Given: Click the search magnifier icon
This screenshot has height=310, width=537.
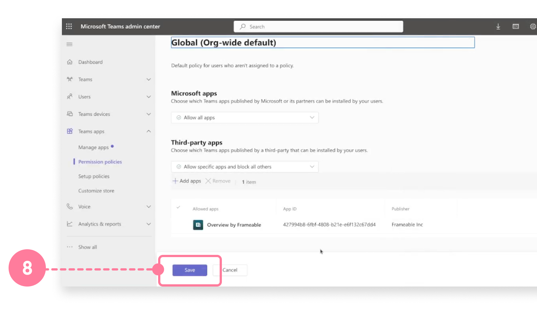Looking at the screenshot, I should [243, 26].
